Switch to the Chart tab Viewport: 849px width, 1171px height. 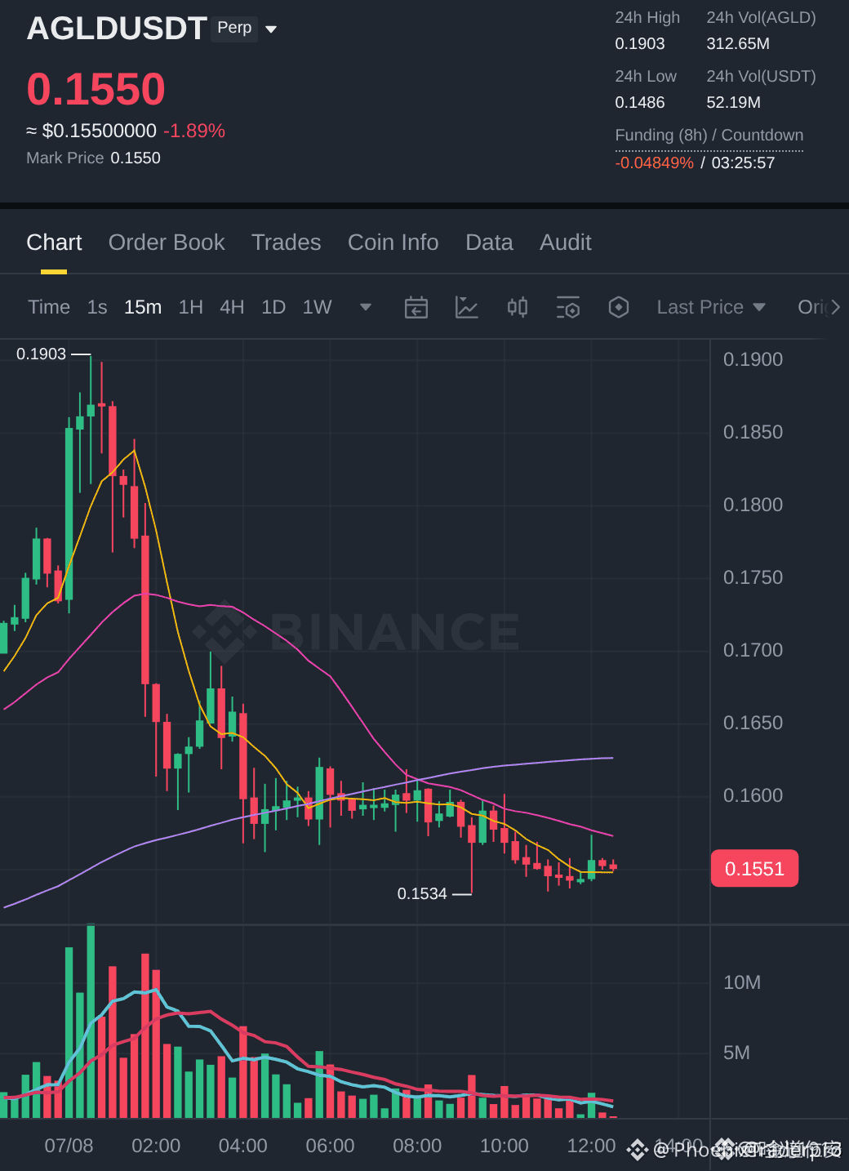(x=54, y=243)
